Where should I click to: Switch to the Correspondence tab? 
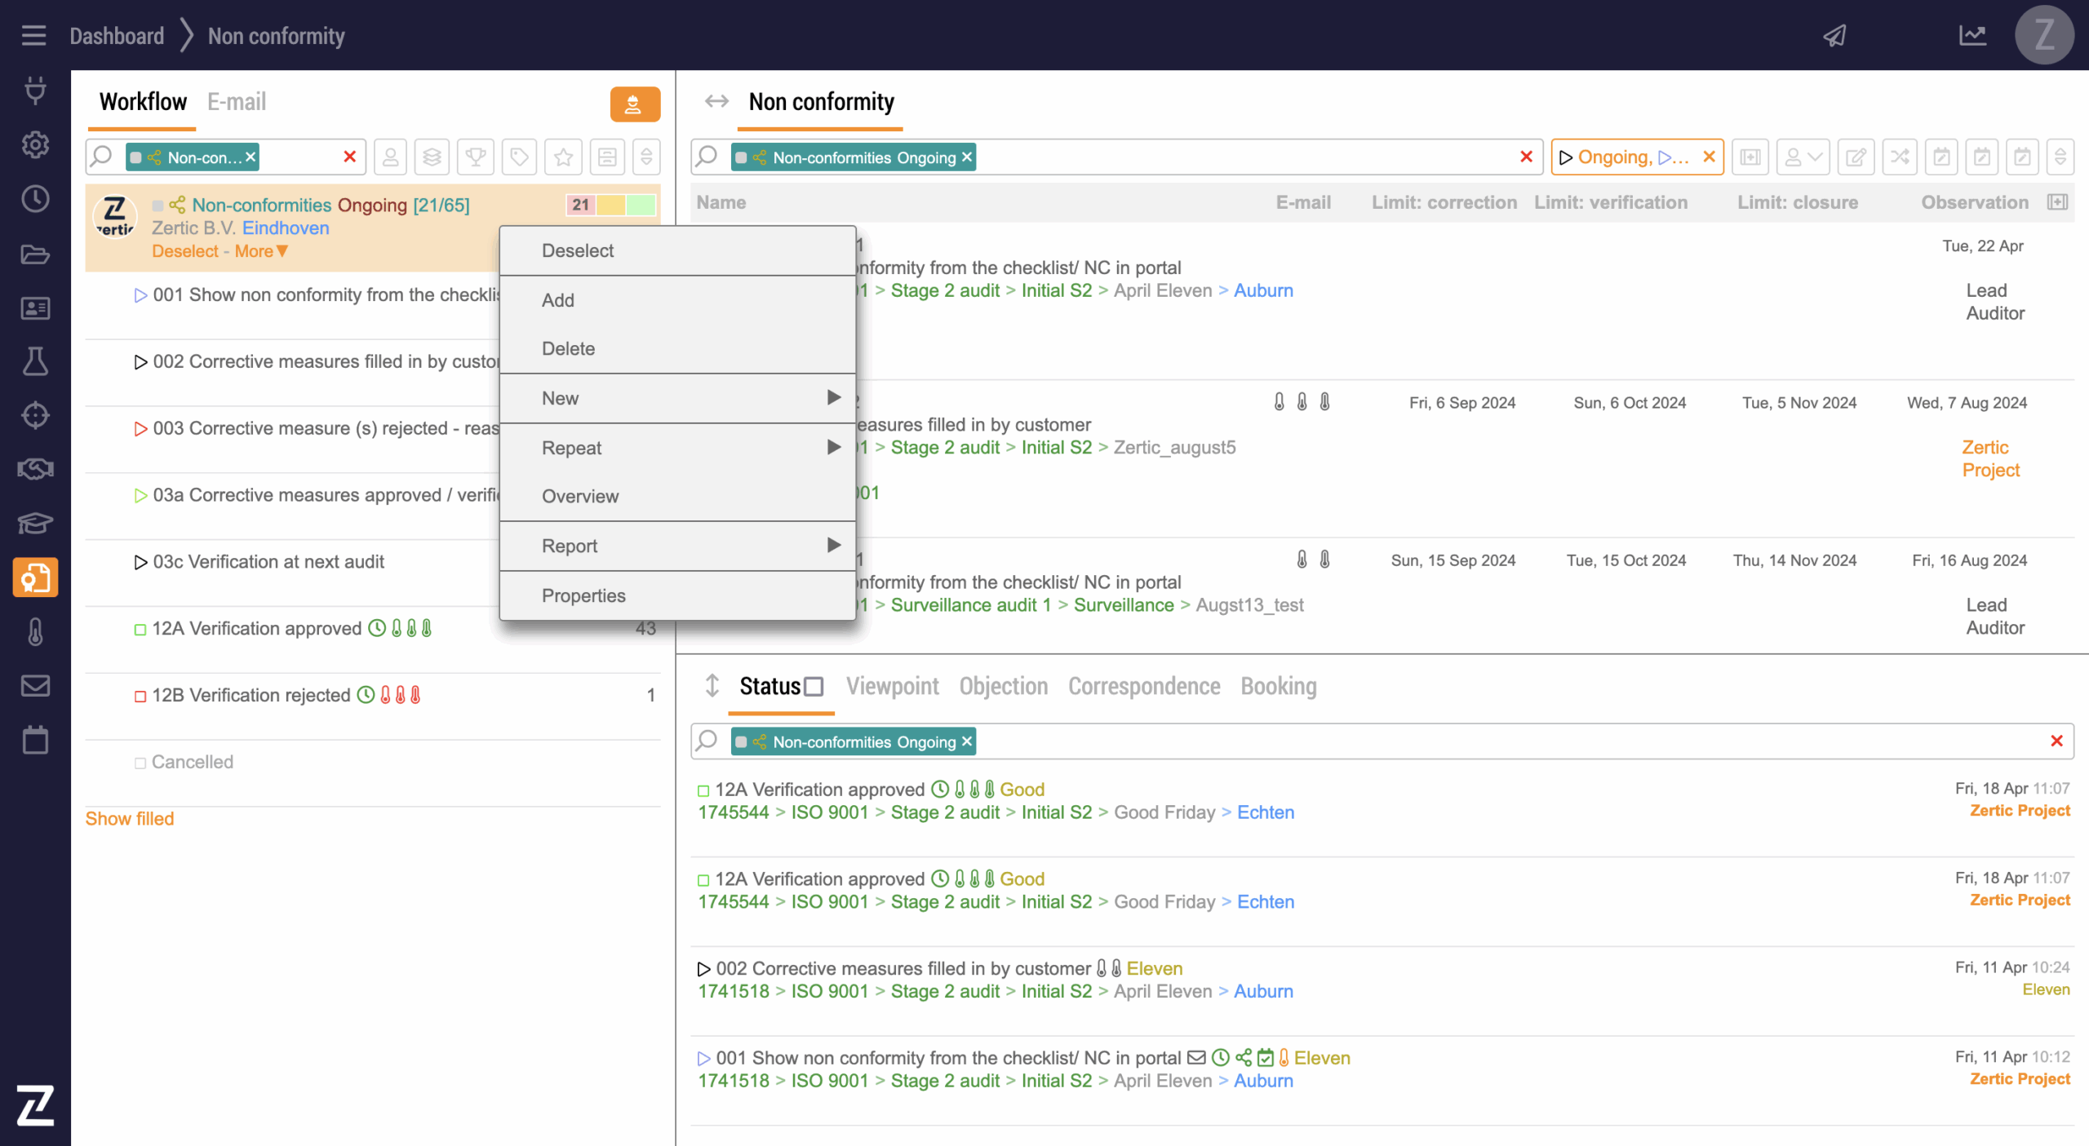(x=1144, y=687)
